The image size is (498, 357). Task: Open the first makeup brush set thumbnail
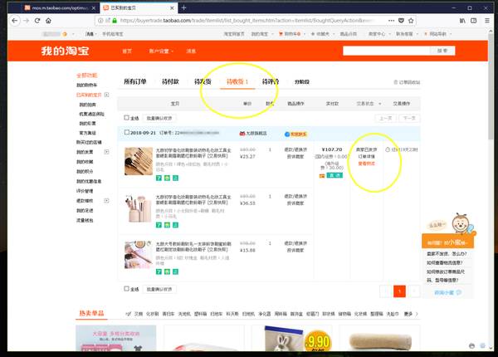[x=139, y=161]
